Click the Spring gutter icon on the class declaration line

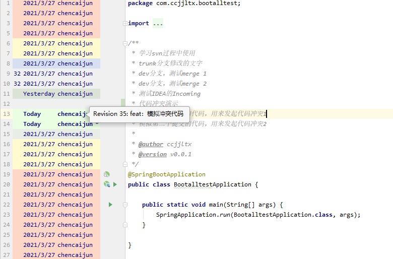[106, 184]
